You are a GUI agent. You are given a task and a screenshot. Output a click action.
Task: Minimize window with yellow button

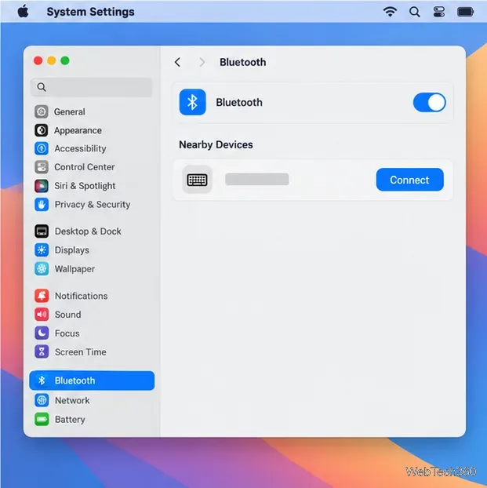[51, 60]
